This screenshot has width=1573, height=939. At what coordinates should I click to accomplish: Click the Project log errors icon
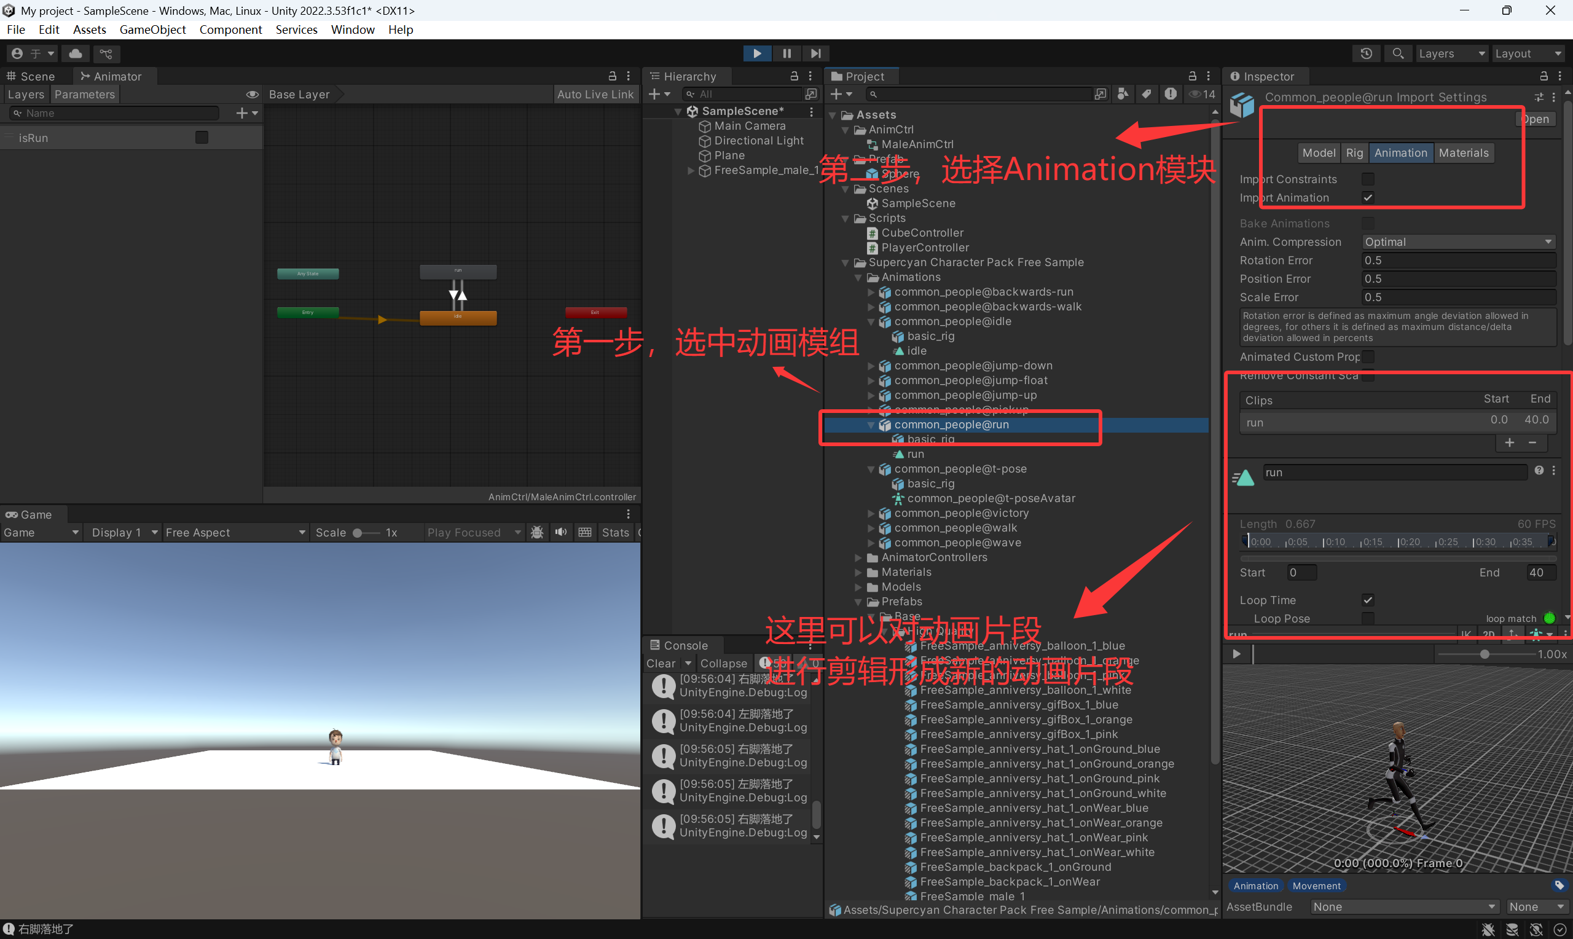pyautogui.click(x=1170, y=94)
